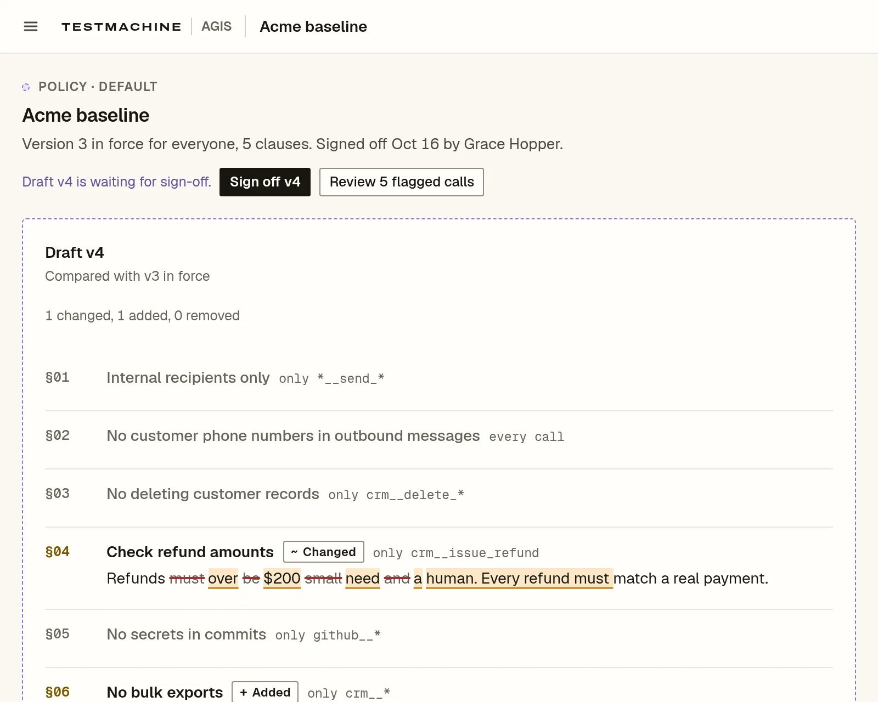Click the large Acme baseline page heading
Image resolution: width=878 pixels, height=702 pixels.
tap(86, 115)
